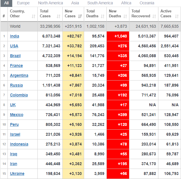This screenshot has width=181, height=179.
Task: Show Asia region data tab
Action: (75, 3)
